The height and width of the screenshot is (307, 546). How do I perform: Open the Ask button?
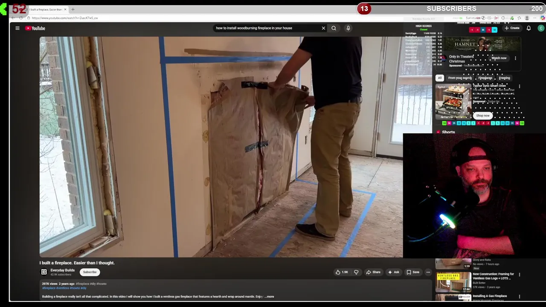[393, 272]
